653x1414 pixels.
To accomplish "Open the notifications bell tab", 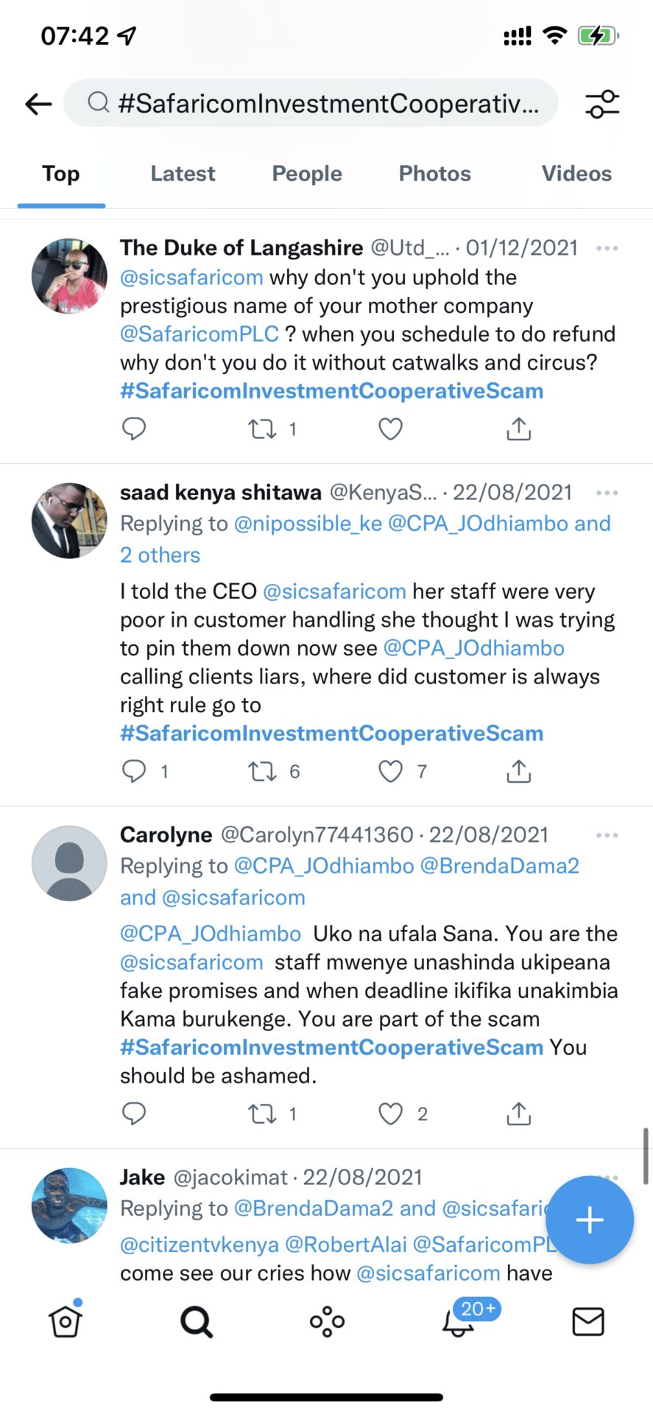I will (458, 1322).
